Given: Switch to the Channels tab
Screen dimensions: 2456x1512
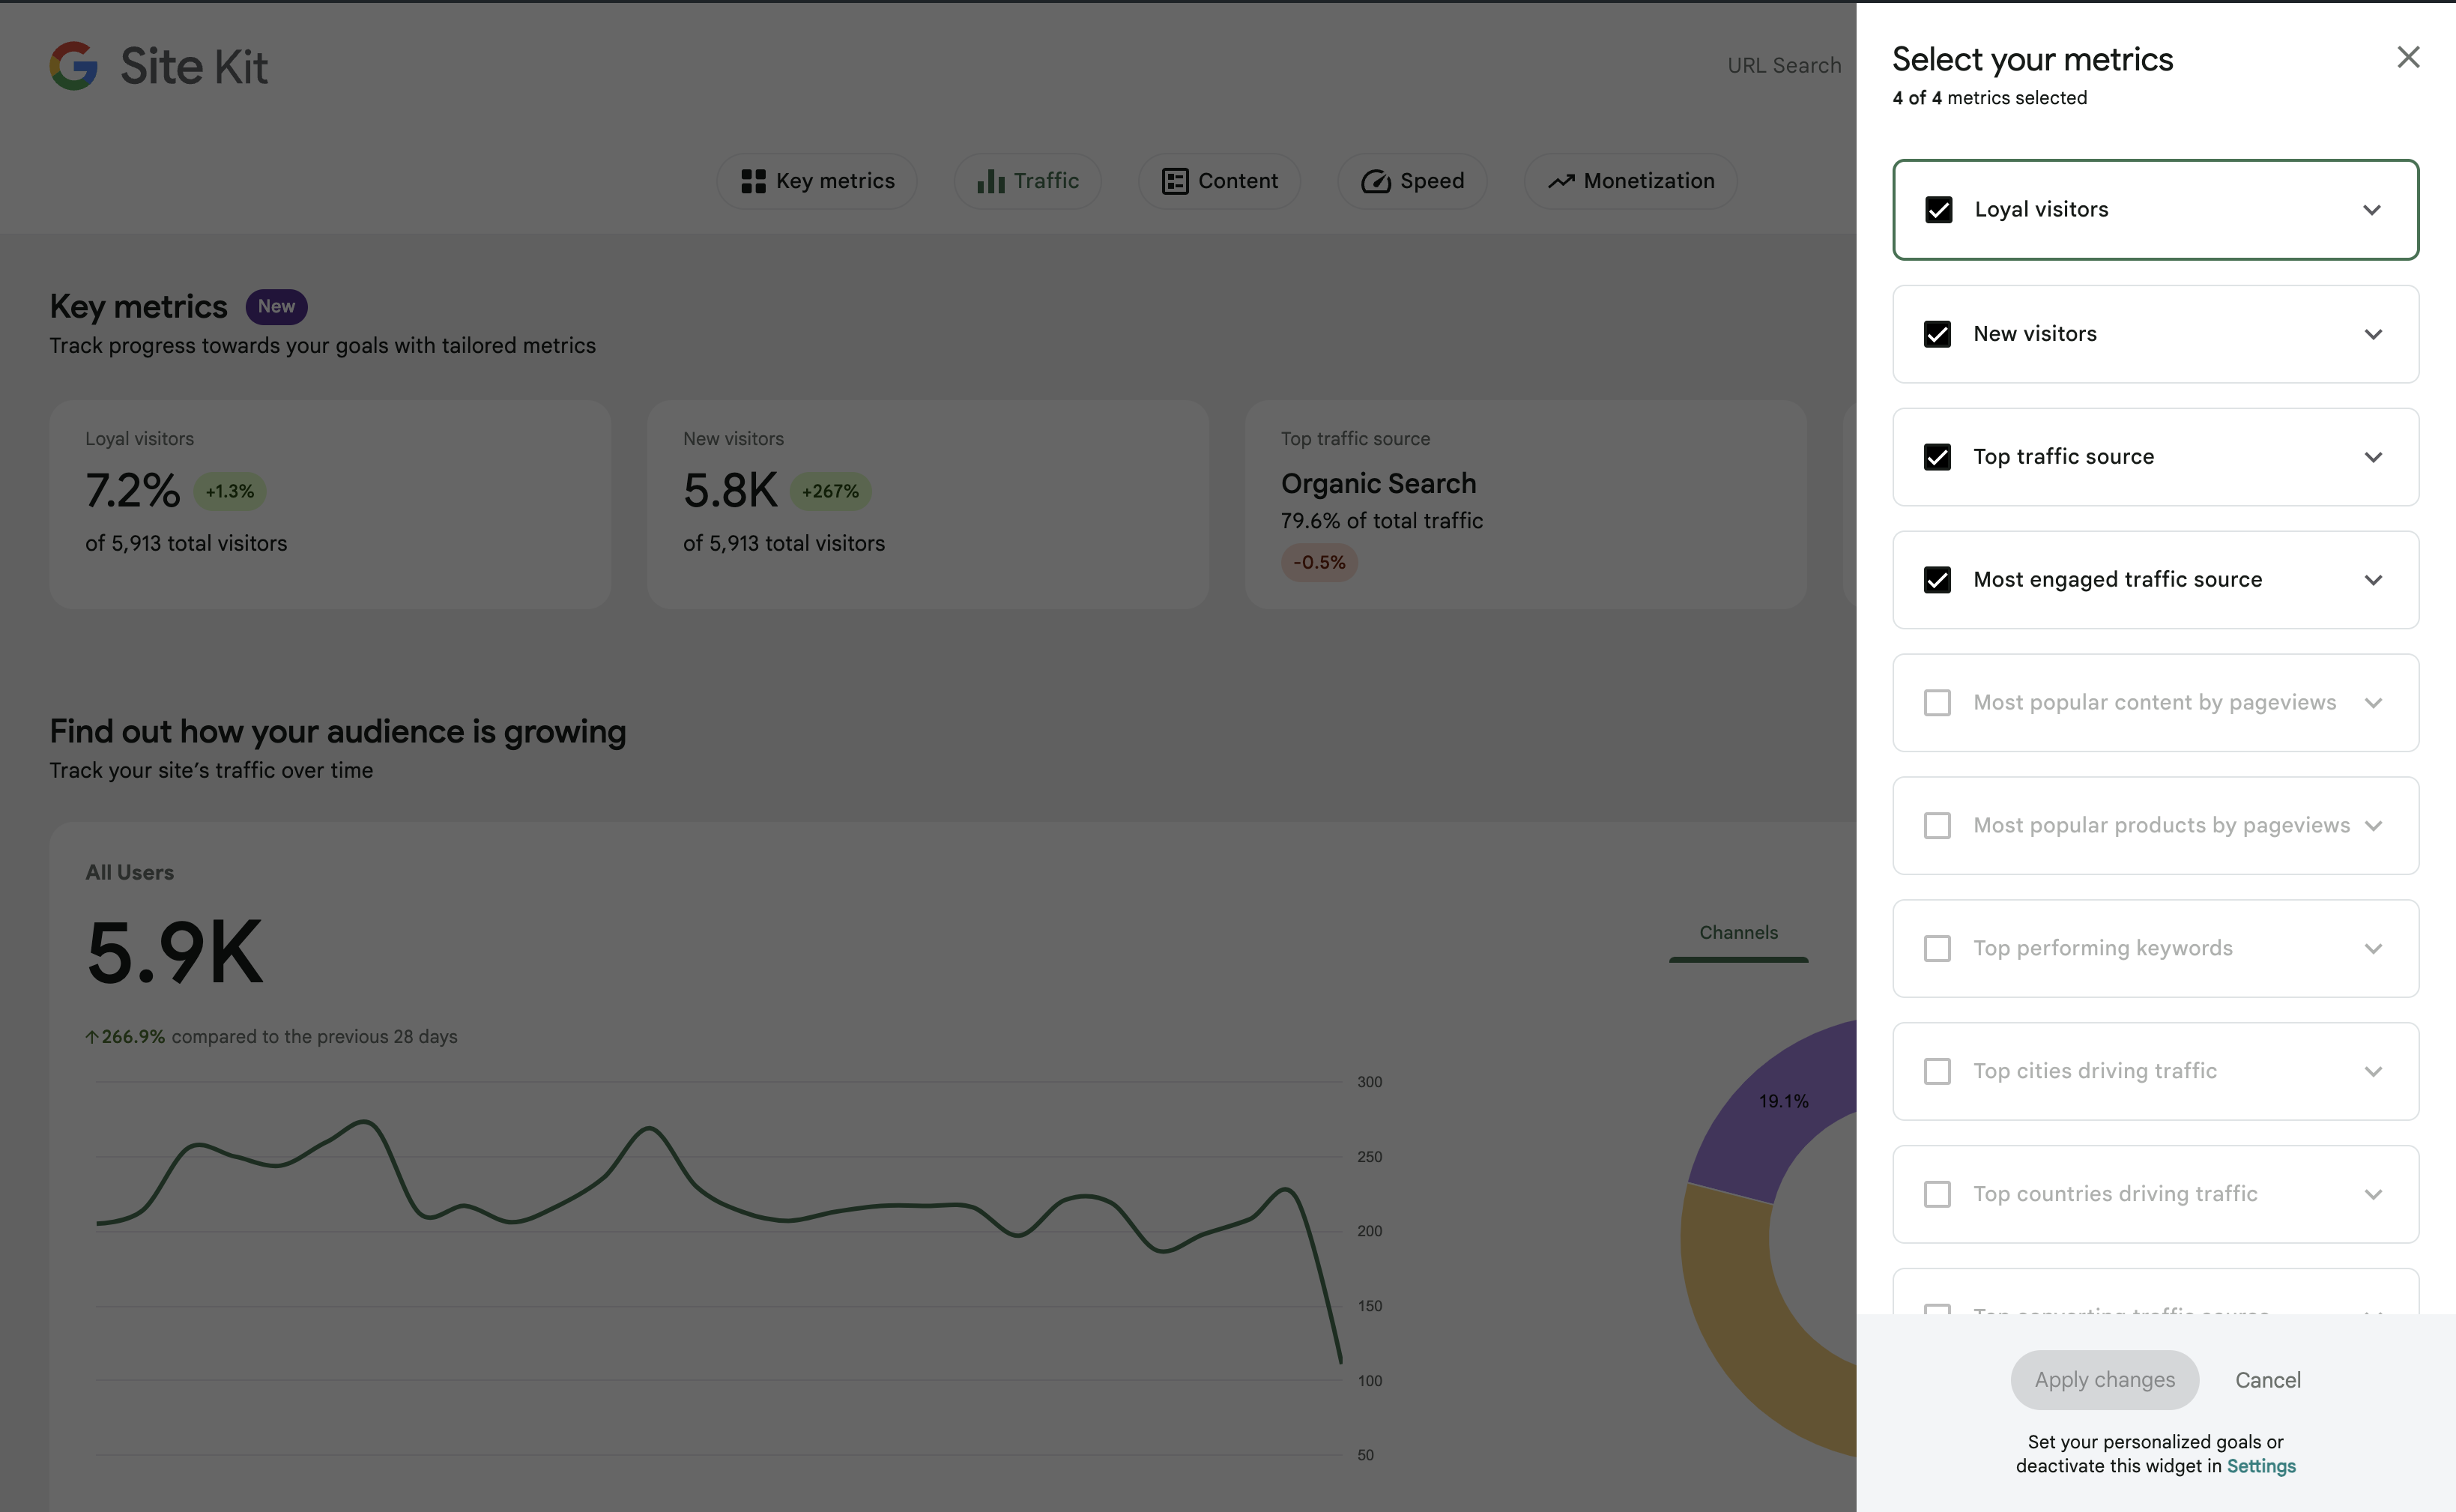Looking at the screenshot, I should (1738, 932).
